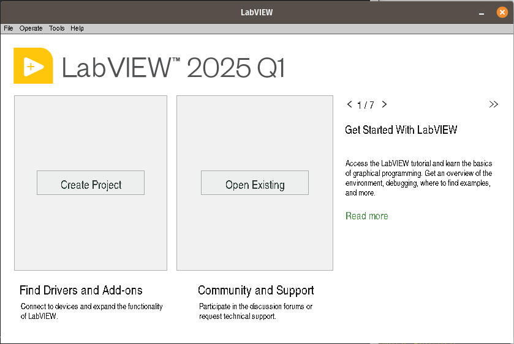This screenshot has height=344, width=514.
Task: Open Community and Support section
Action: coord(255,290)
